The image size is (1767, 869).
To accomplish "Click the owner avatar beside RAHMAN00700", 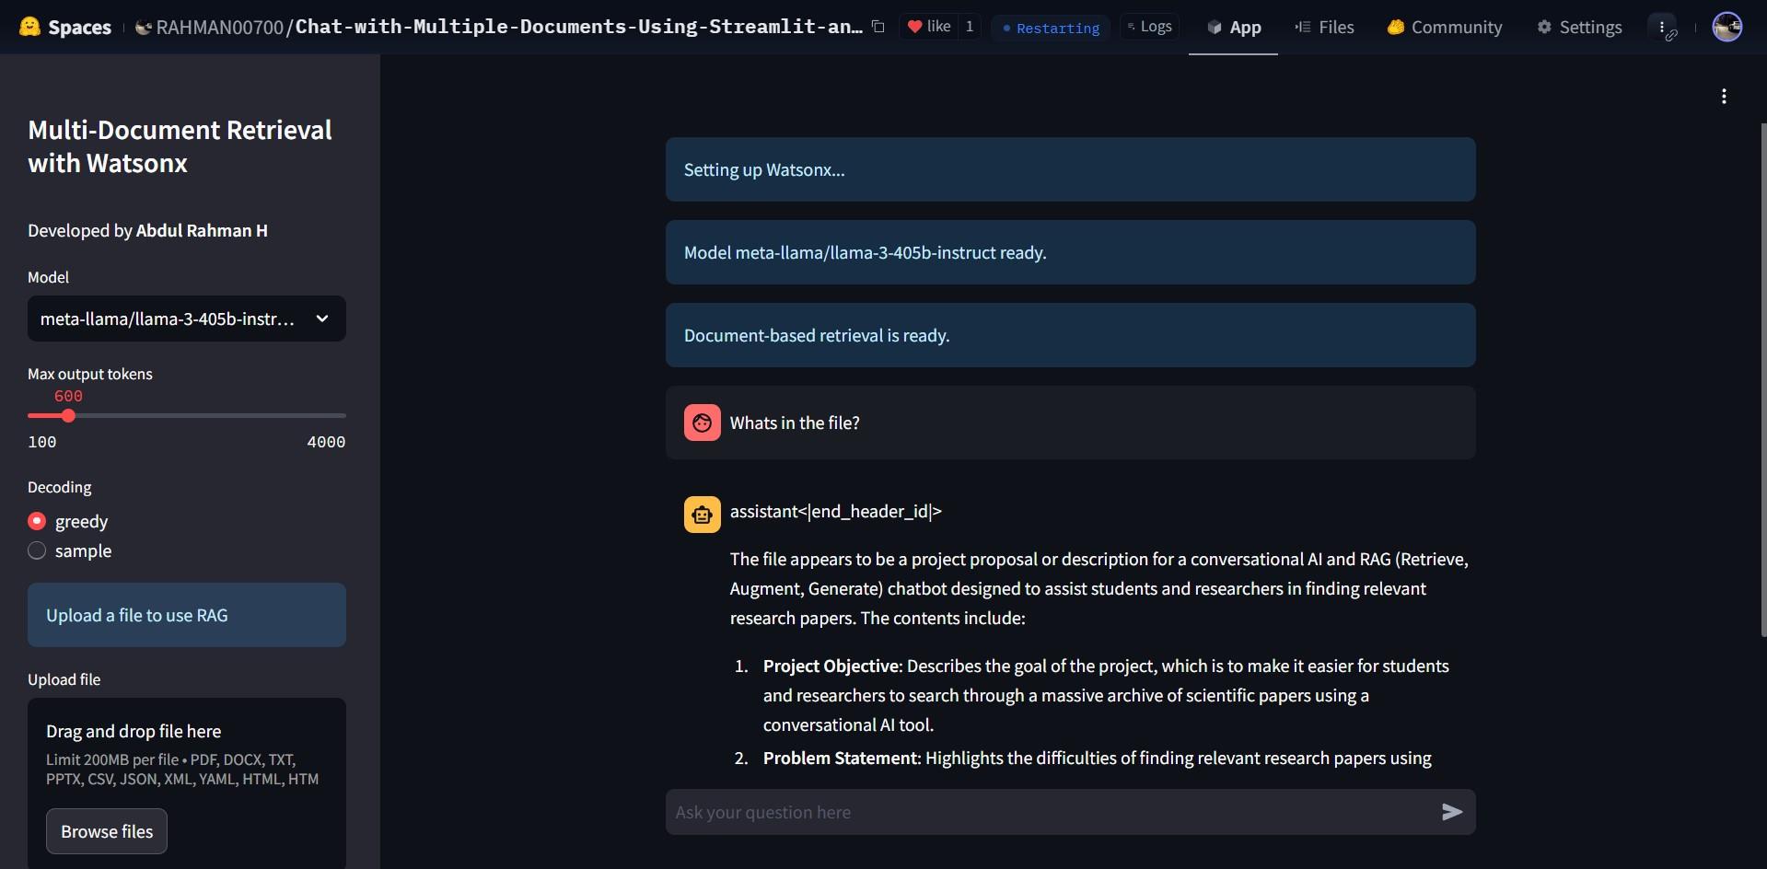I will 143,28.
